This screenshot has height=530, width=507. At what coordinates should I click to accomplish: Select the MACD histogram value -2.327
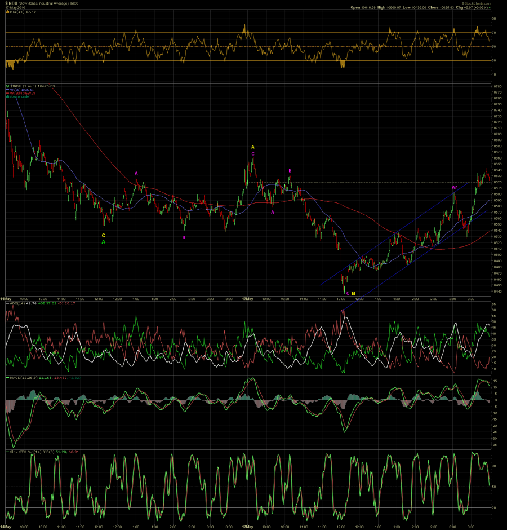75,378
